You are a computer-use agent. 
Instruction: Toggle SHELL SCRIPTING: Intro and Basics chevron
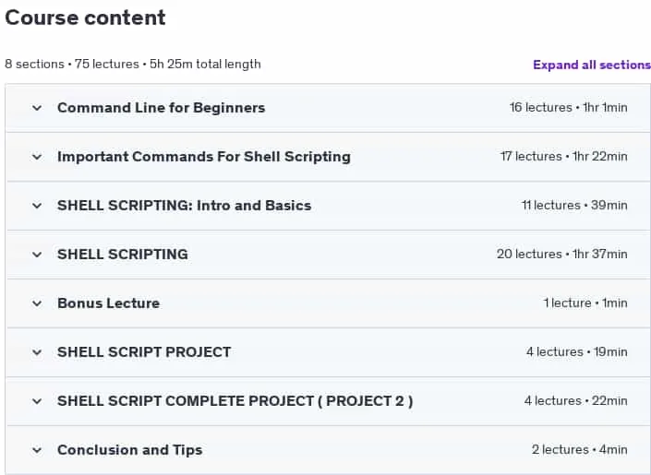pos(37,206)
